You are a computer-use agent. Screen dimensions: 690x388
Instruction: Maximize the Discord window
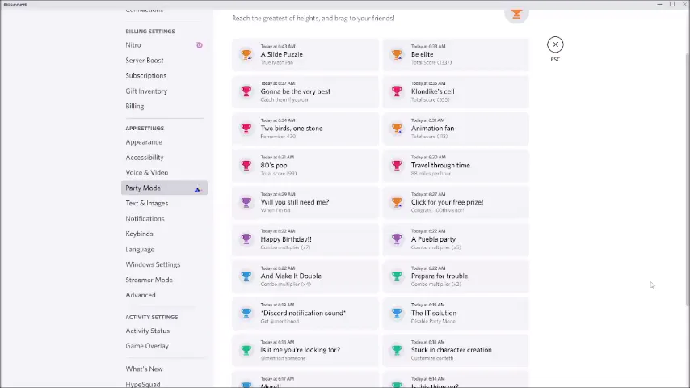(672, 4)
